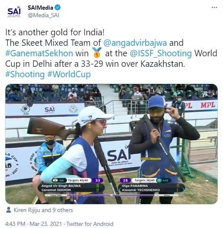Click the gold medal emoji
Image resolution: width=223 pixels, height=228 pixels.
coord(97,52)
